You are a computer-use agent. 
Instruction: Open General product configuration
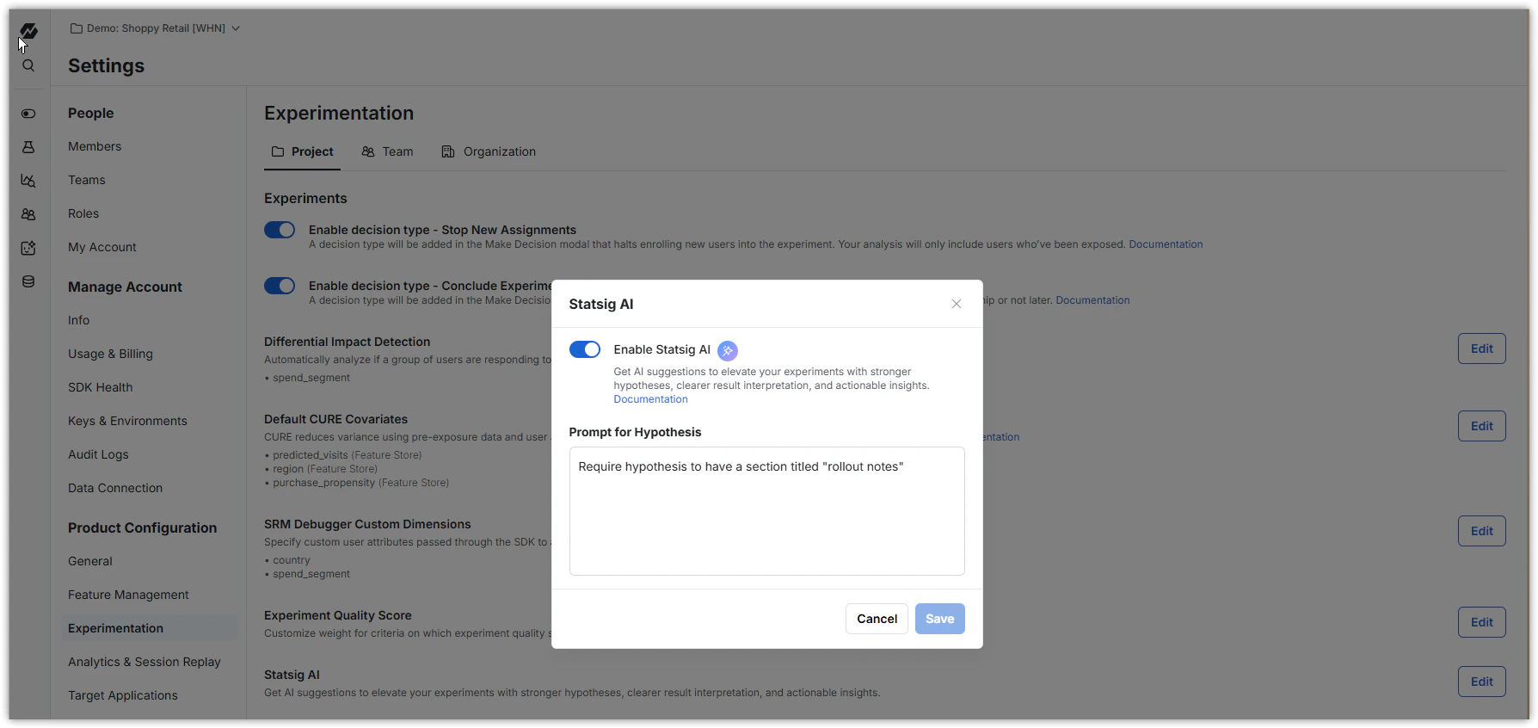90,561
